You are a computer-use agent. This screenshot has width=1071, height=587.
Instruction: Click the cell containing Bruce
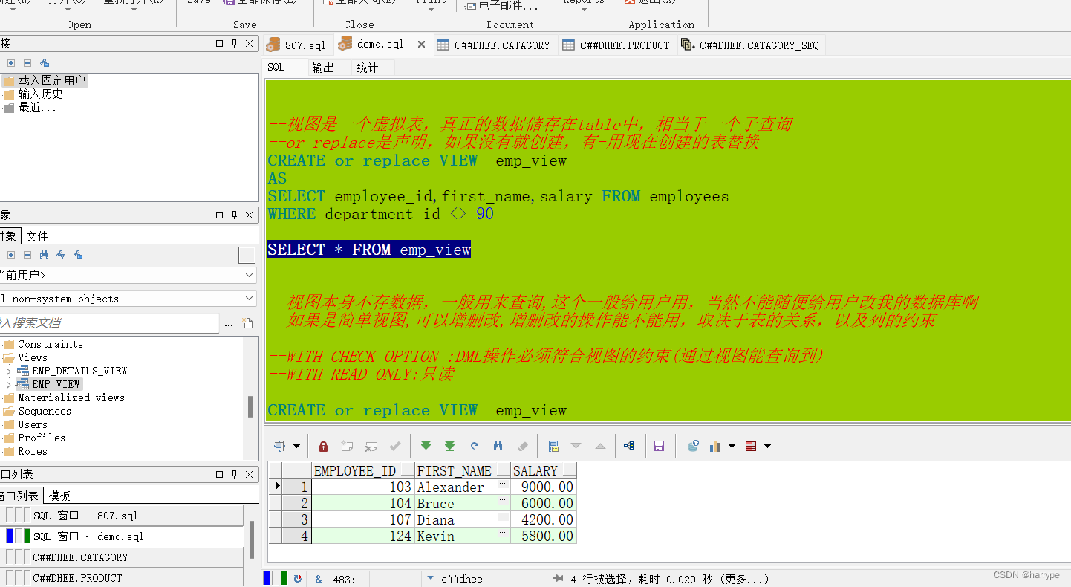coord(463,503)
